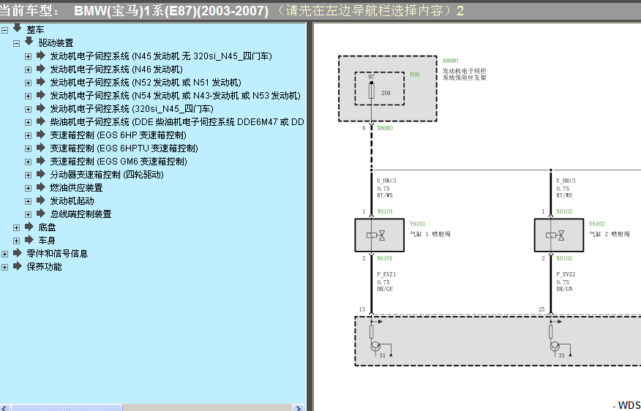Click the arrow icon beside 分动器变速箱控制

coord(40,173)
